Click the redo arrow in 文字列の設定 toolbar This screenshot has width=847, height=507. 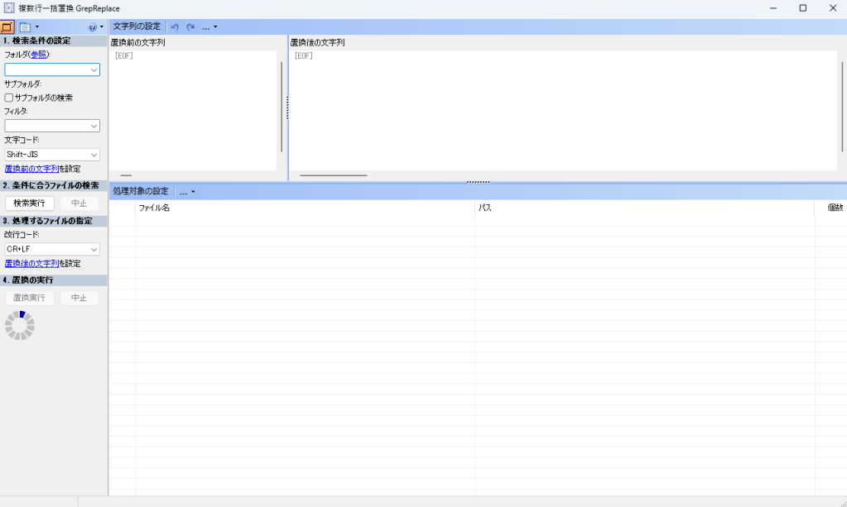point(190,26)
